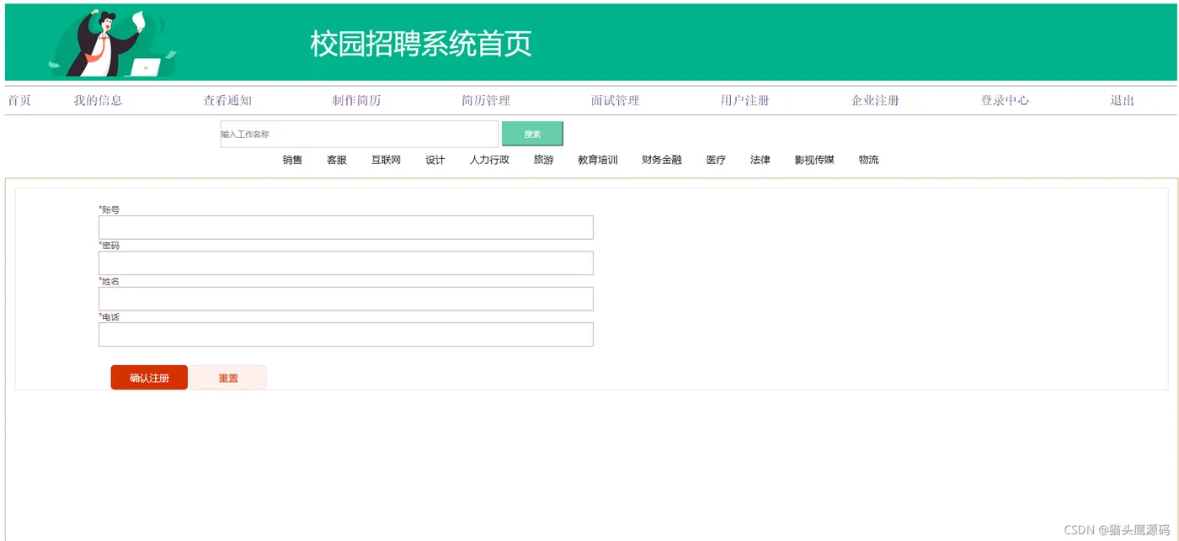This screenshot has height=541, width=1179.
Task: Click 退出 to log out
Action: (x=1123, y=100)
